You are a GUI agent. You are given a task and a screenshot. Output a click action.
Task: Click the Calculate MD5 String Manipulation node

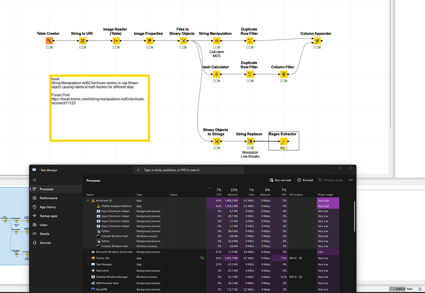click(216, 41)
